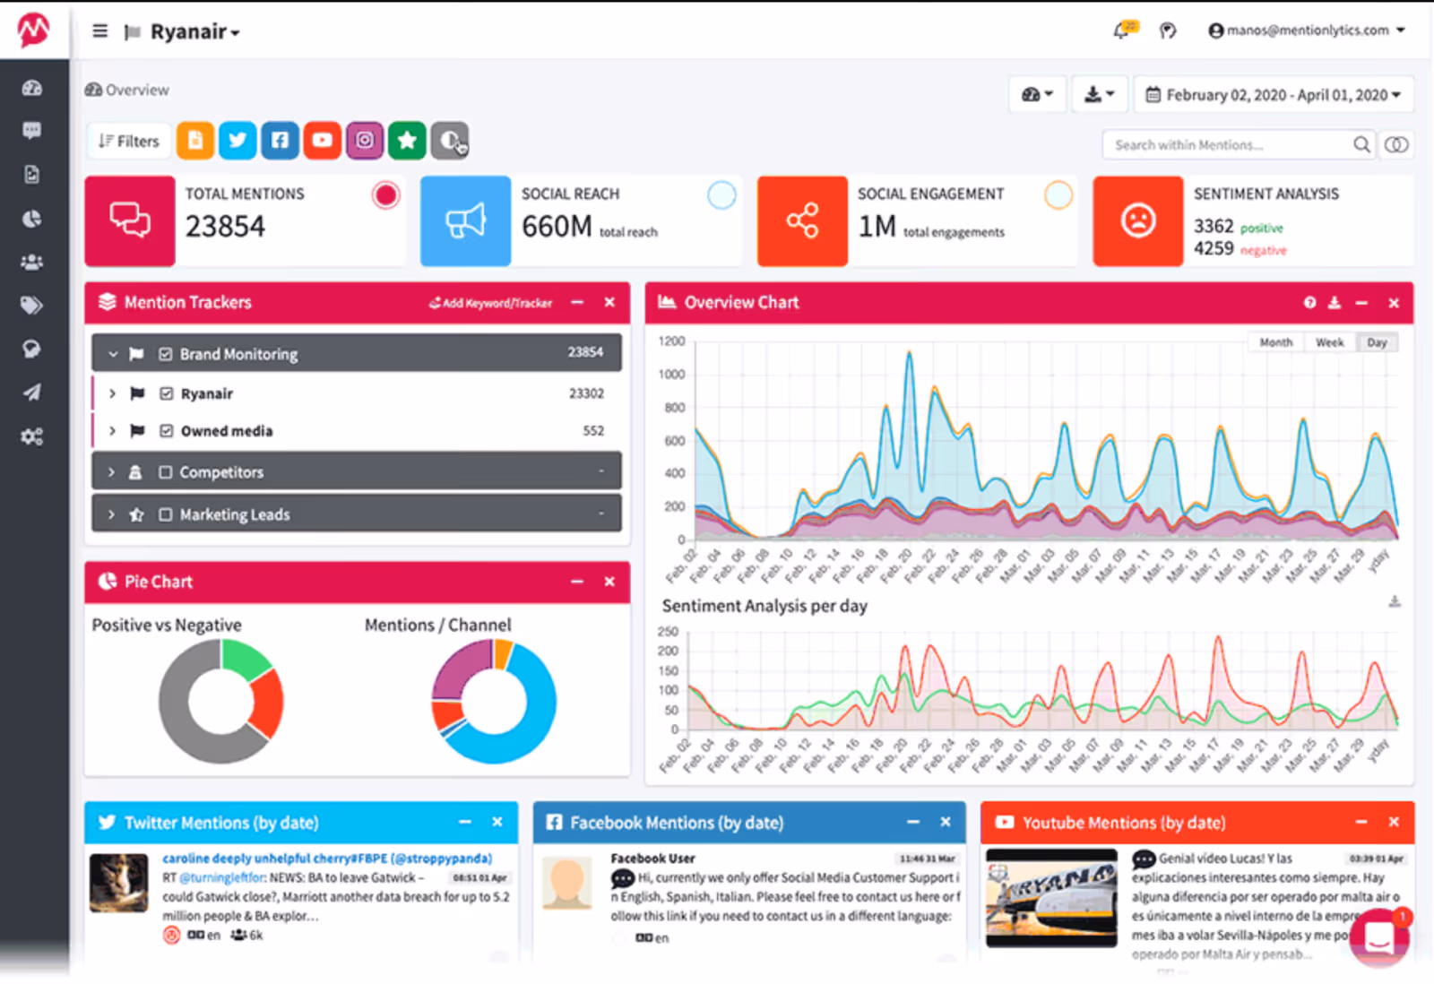Enable Marketing Leads checkbox
Viewport: 1434px width, 984px height.
click(166, 514)
